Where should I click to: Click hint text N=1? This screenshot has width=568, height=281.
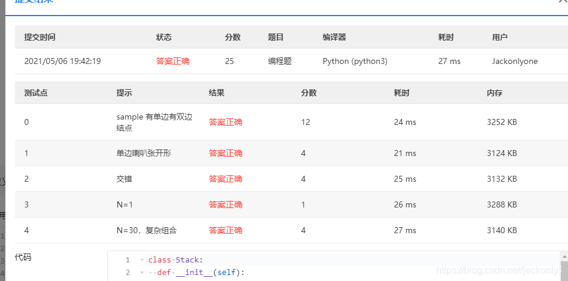pyautogui.click(x=125, y=204)
